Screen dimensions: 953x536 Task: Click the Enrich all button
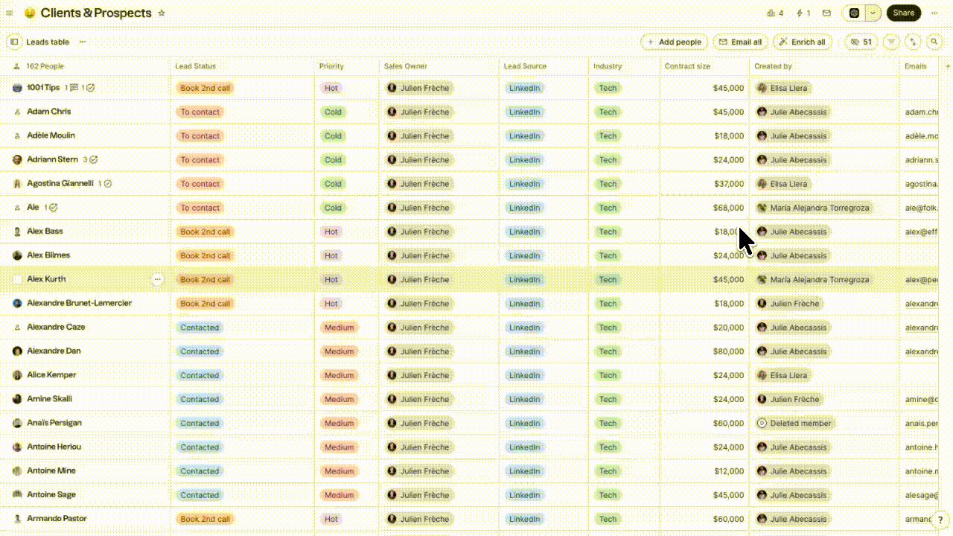point(802,42)
